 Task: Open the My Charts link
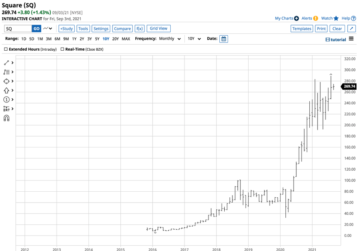point(284,18)
